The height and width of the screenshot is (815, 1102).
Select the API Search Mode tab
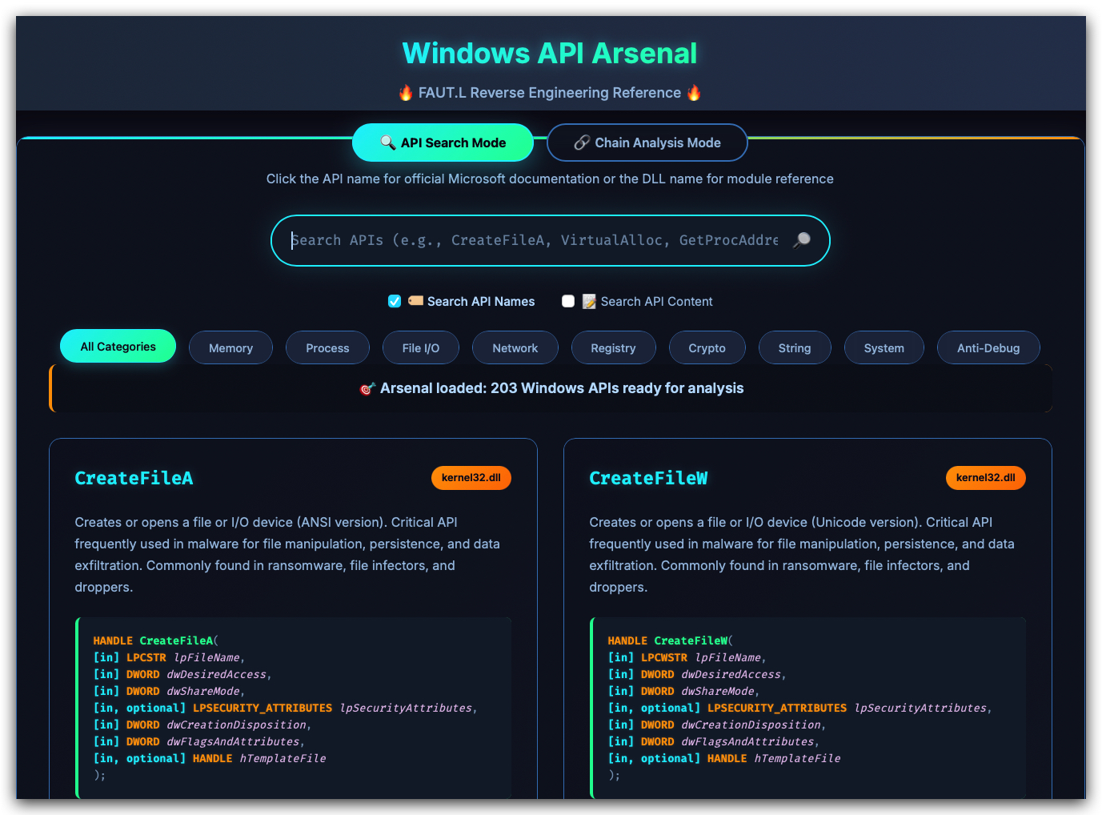pyautogui.click(x=443, y=143)
